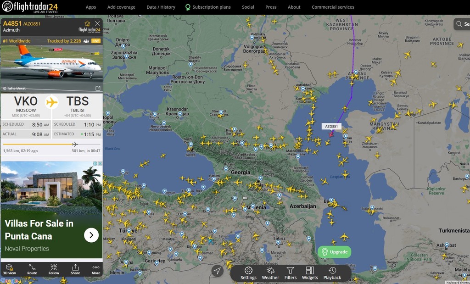Click the Google logo on map
Screen dimensions: 470x284
click(x=10, y=281)
